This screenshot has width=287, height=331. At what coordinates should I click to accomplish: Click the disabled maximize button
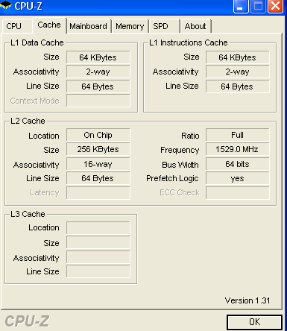click(x=258, y=6)
